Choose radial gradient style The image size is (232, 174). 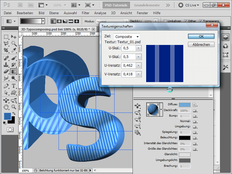(59, 21)
